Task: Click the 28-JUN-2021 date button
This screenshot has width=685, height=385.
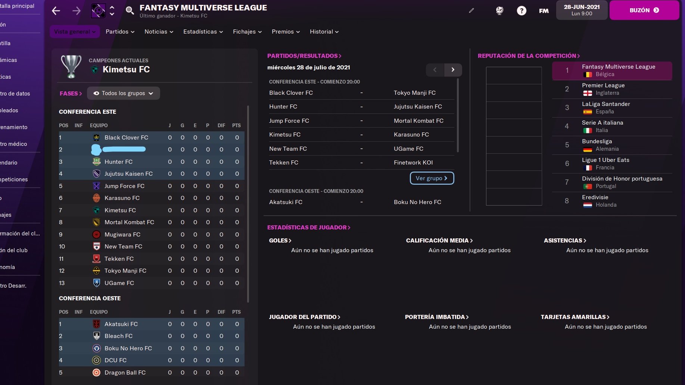Action: 582,10
